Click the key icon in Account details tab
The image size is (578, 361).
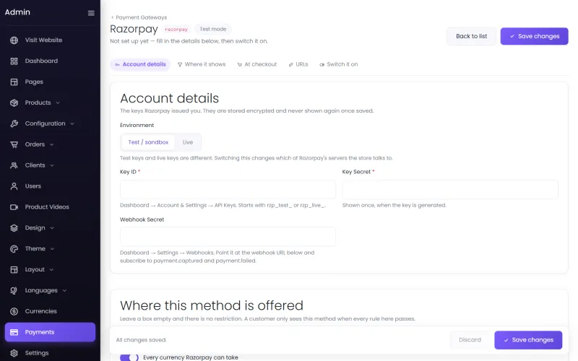coord(117,65)
